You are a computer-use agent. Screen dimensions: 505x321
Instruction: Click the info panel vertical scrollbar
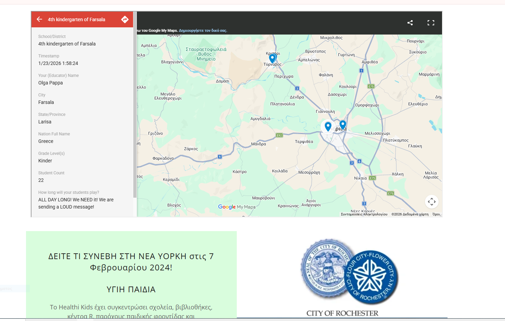tap(135, 105)
